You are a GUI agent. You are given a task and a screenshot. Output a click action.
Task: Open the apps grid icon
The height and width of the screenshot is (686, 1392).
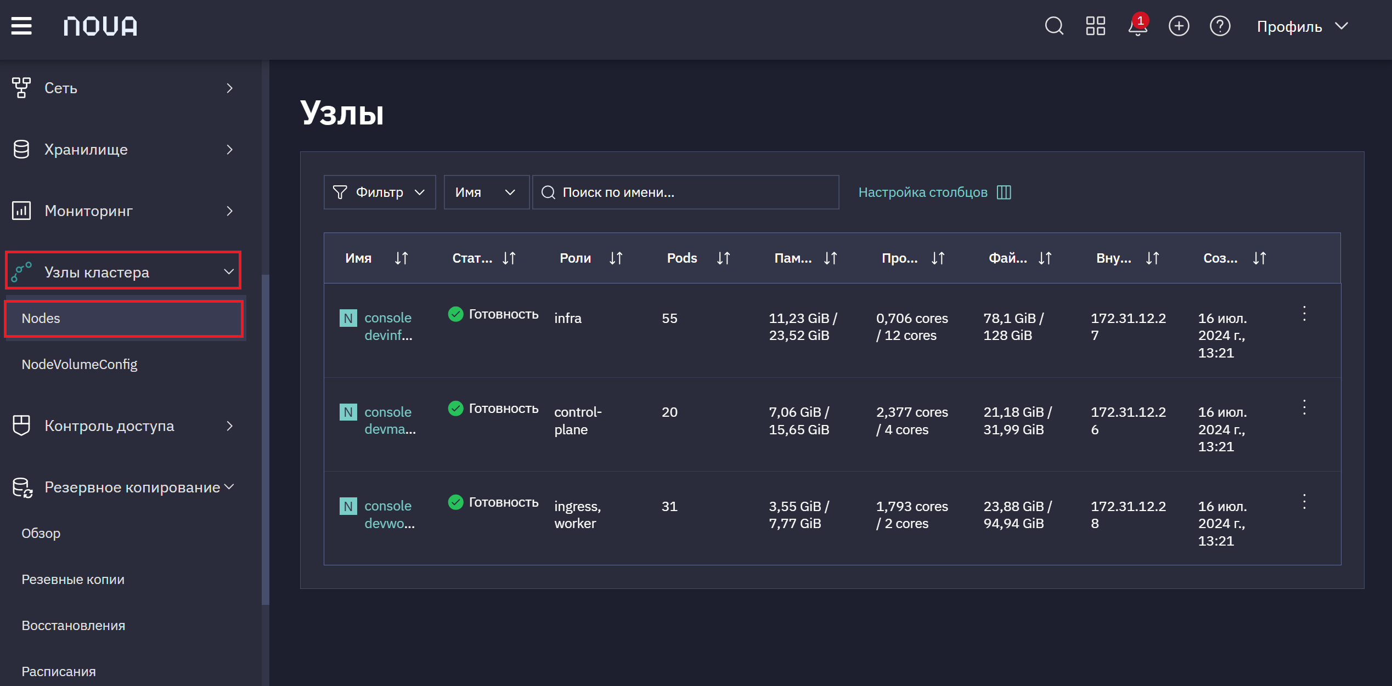tap(1096, 26)
